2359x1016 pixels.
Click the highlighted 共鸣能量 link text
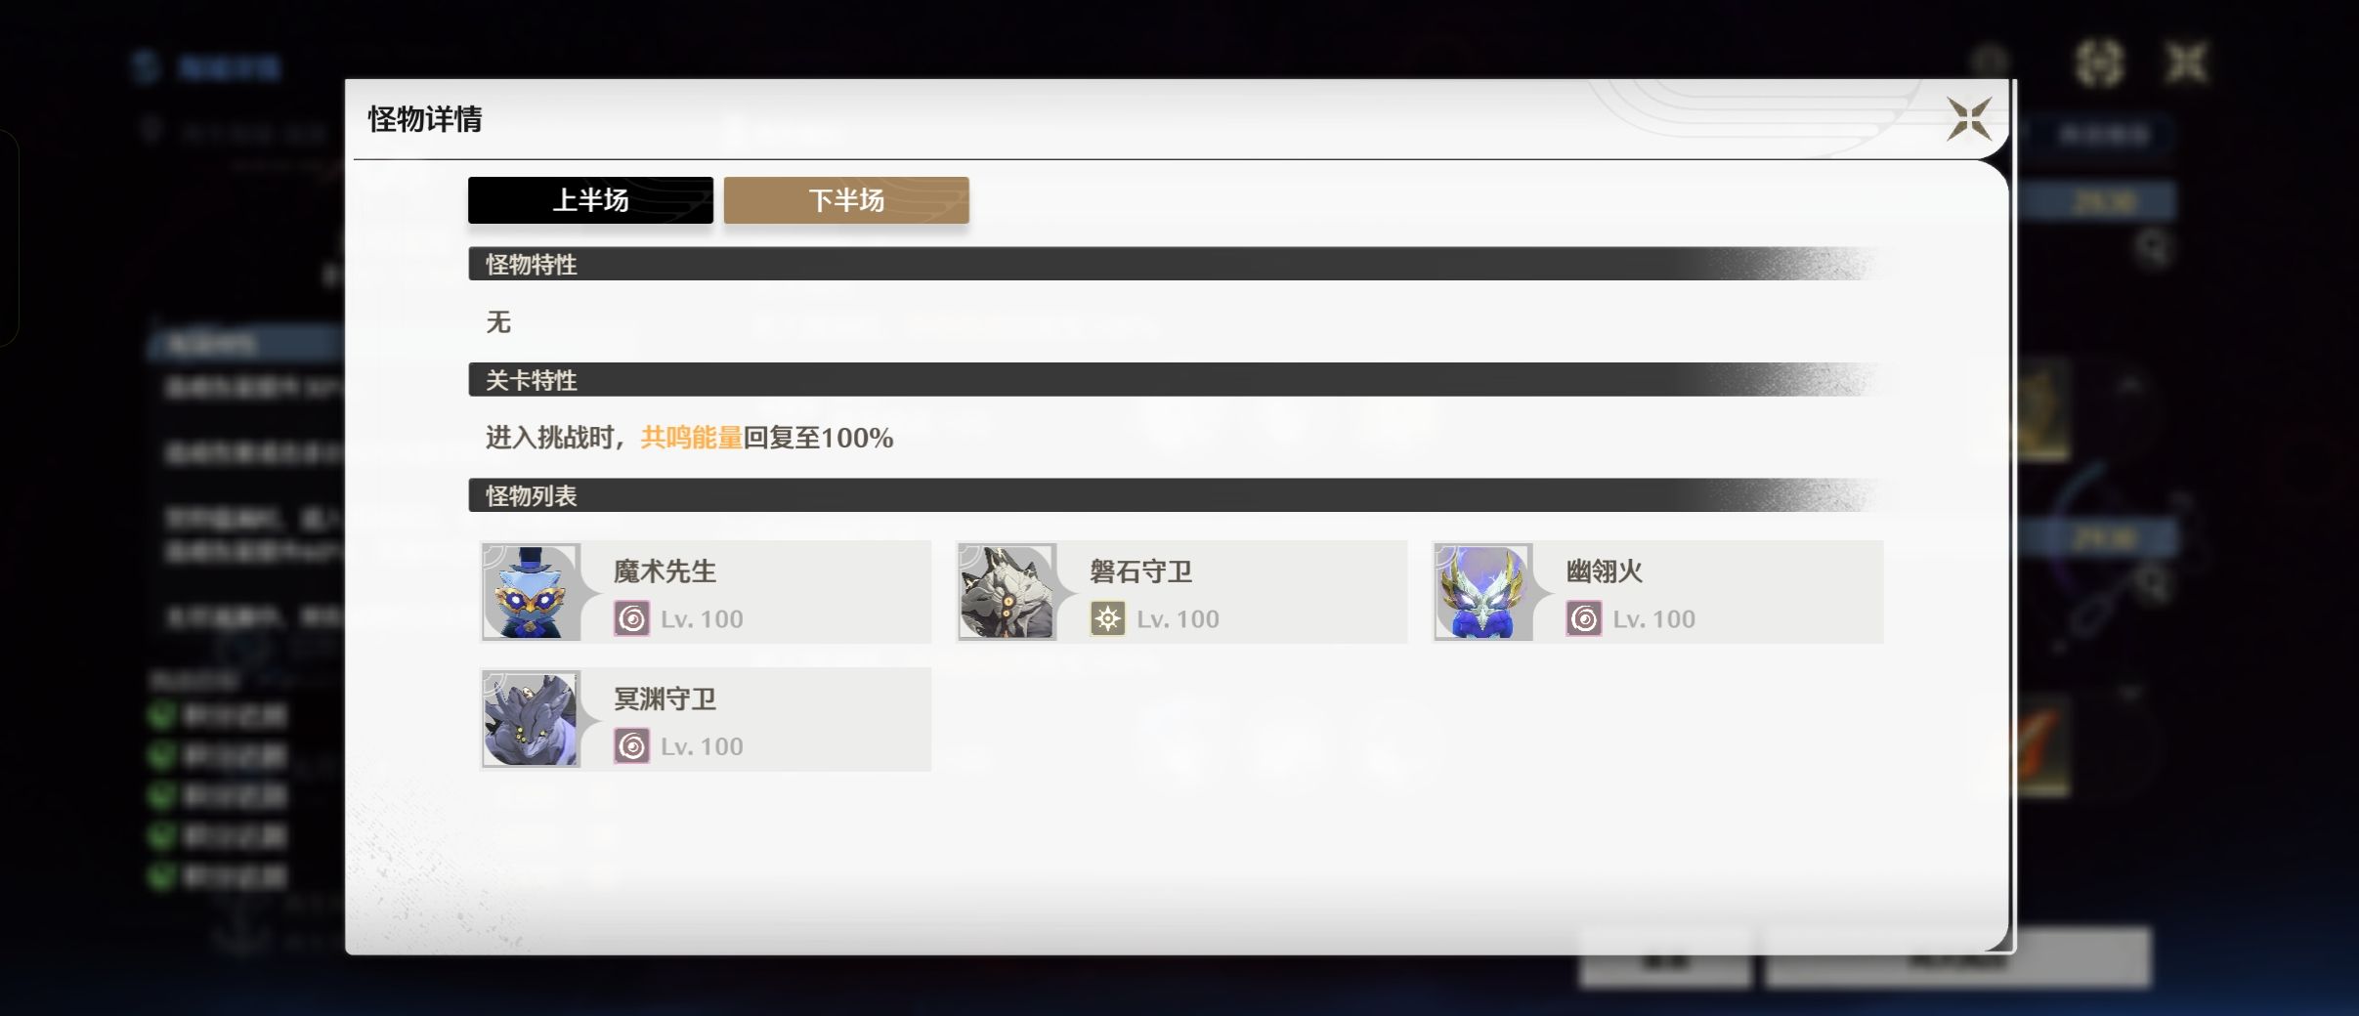click(691, 438)
